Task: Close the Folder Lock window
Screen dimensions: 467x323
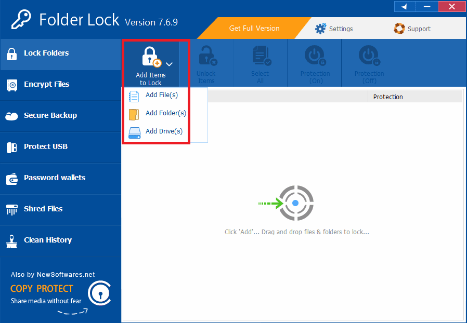Action: [x=452, y=7]
